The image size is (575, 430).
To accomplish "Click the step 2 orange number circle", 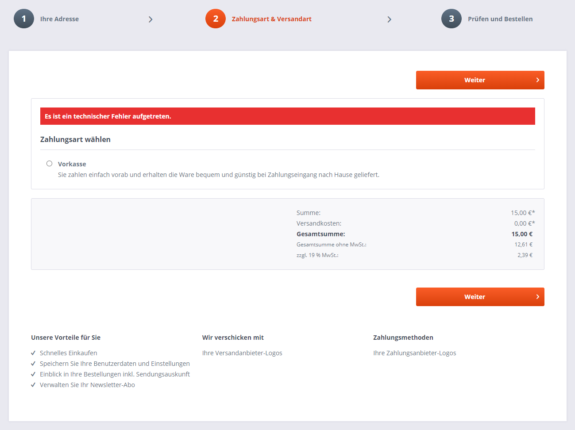I will coord(216,19).
